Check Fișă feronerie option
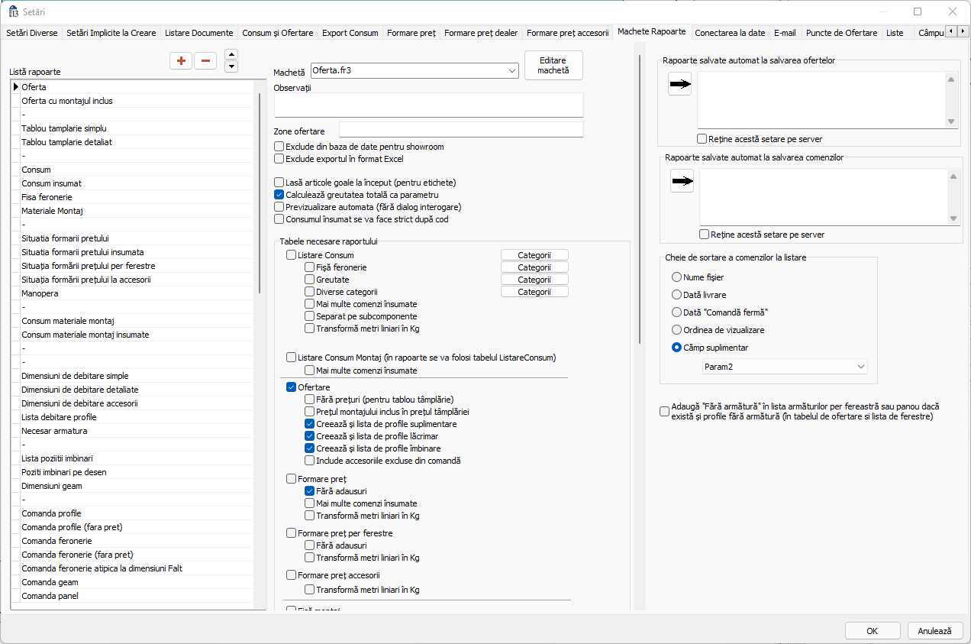 (x=309, y=267)
